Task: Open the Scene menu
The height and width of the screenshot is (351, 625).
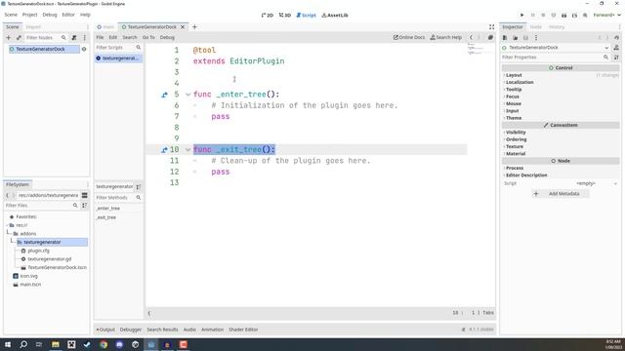Action: point(11,15)
